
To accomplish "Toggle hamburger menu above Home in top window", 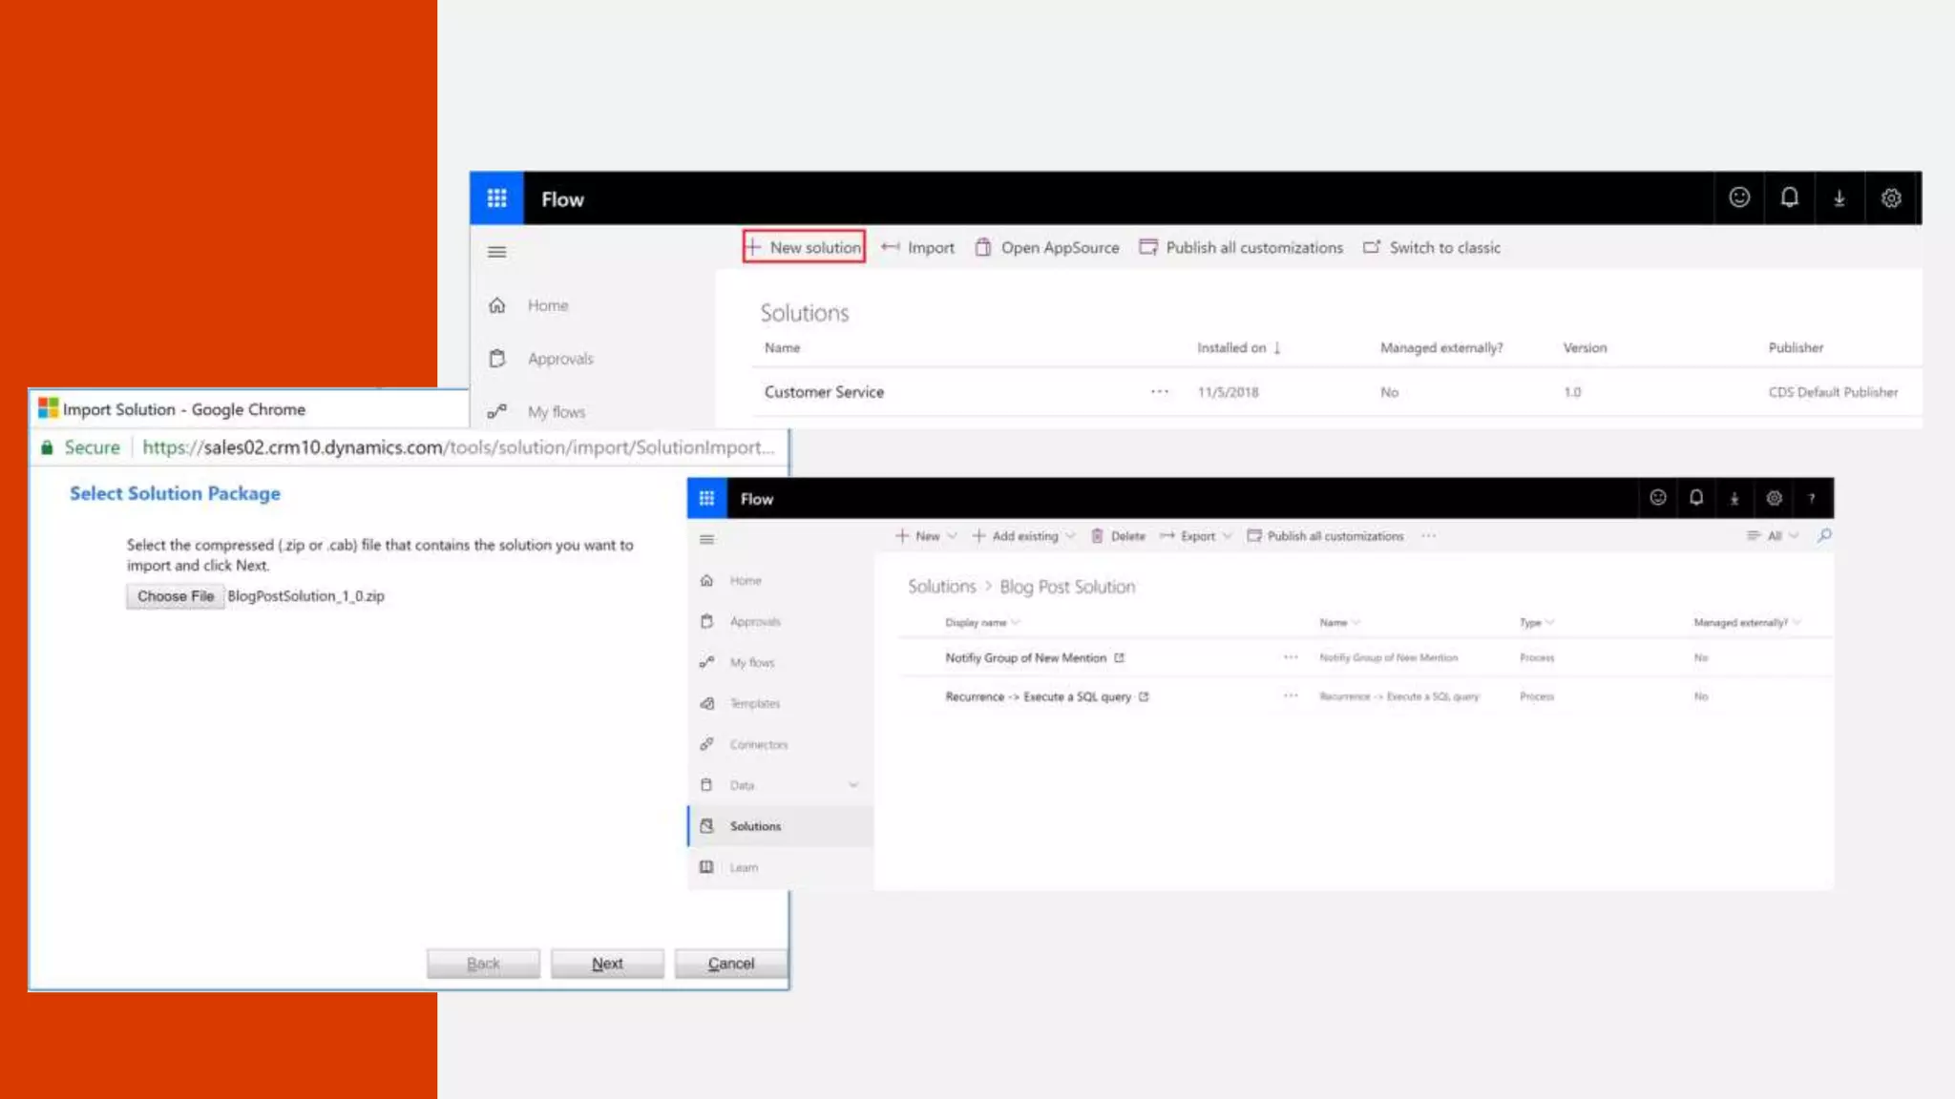I will coord(496,252).
